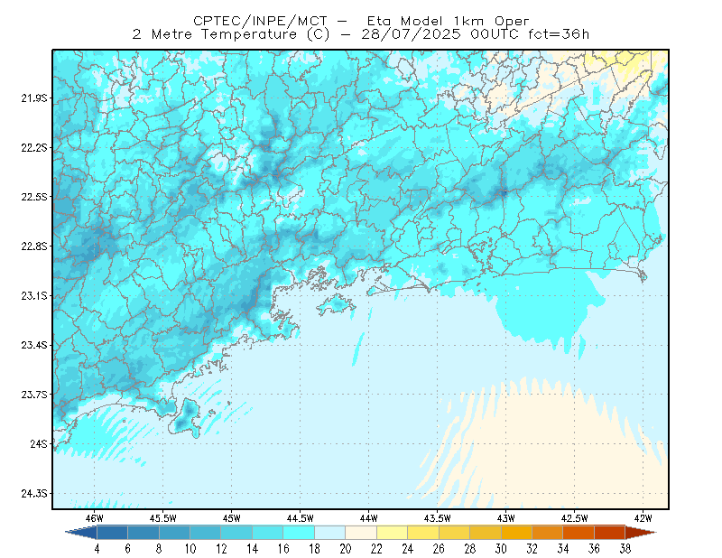Click the 42W longitude label
This screenshot has width=722, height=558.
click(643, 518)
